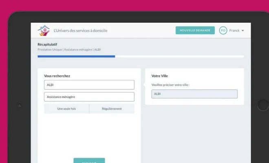Select the Une seule fois option
The image size is (269, 163).
[x=66, y=109]
